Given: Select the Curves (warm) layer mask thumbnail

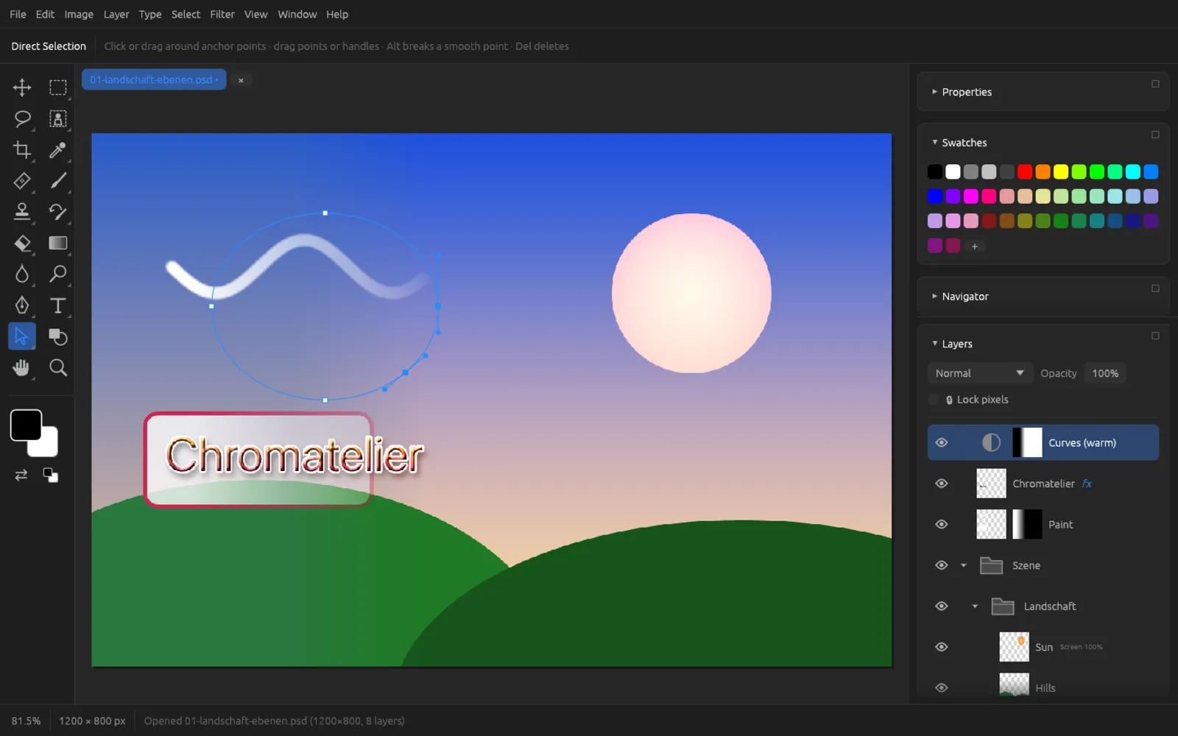Looking at the screenshot, I should [x=1027, y=442].
